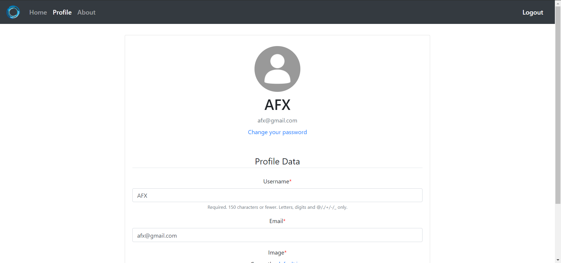Click the Profile Data section heading
561x263 pixels.
click(x=277, y=161)
